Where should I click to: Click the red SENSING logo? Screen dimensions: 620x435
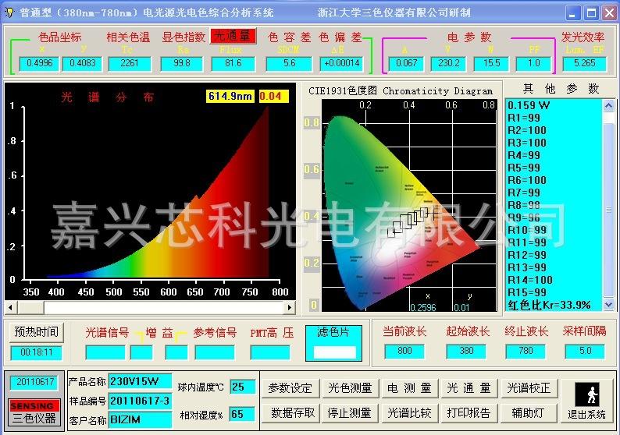[x=32, y=405]
